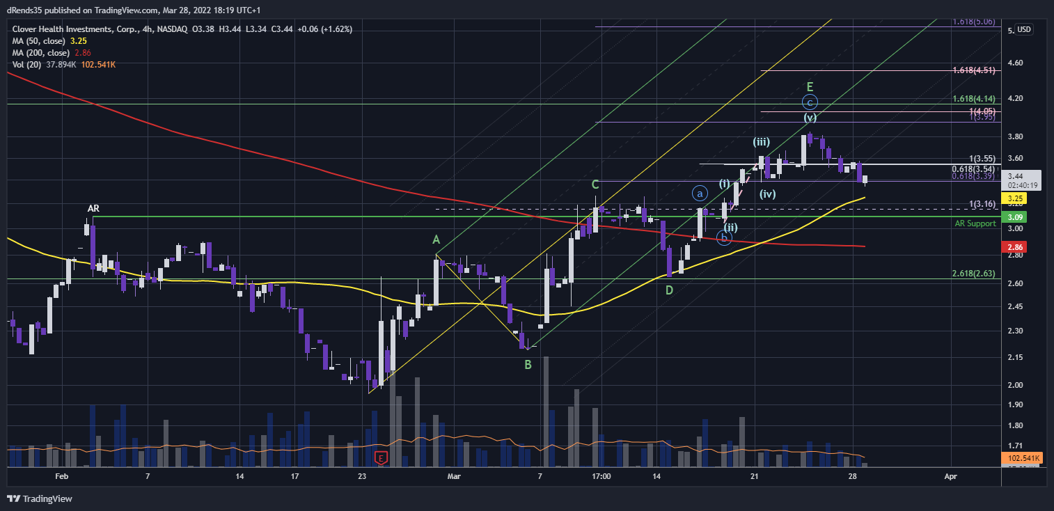Select the 'AR Support' green label
This screenshot has height=511, width=1054.
click(x=975, y=223)
